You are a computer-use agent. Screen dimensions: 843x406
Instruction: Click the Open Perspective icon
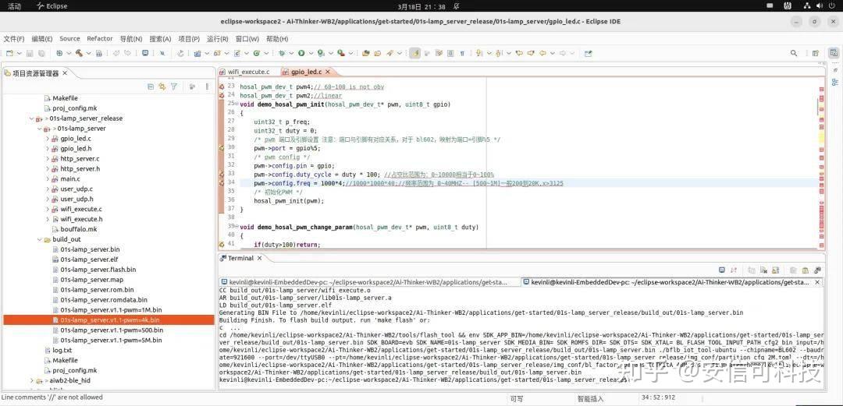[x=816, y=53]
